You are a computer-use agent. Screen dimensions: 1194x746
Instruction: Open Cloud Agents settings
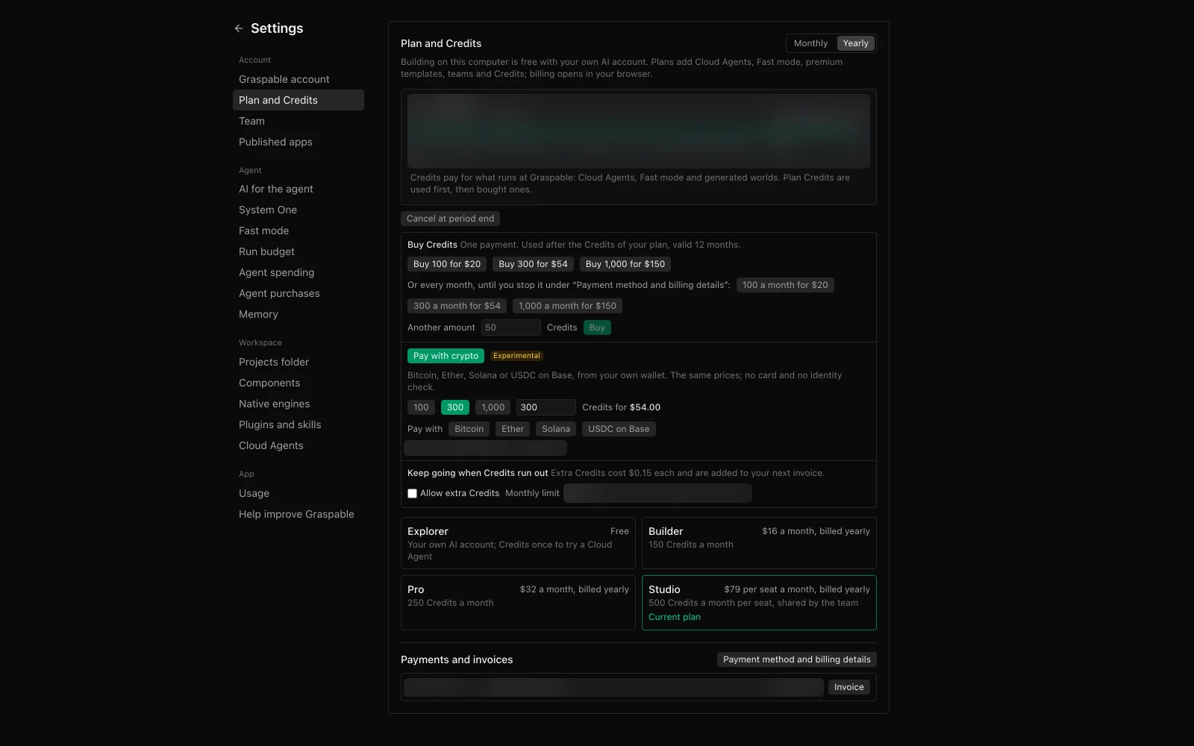(x=298, y=445)
